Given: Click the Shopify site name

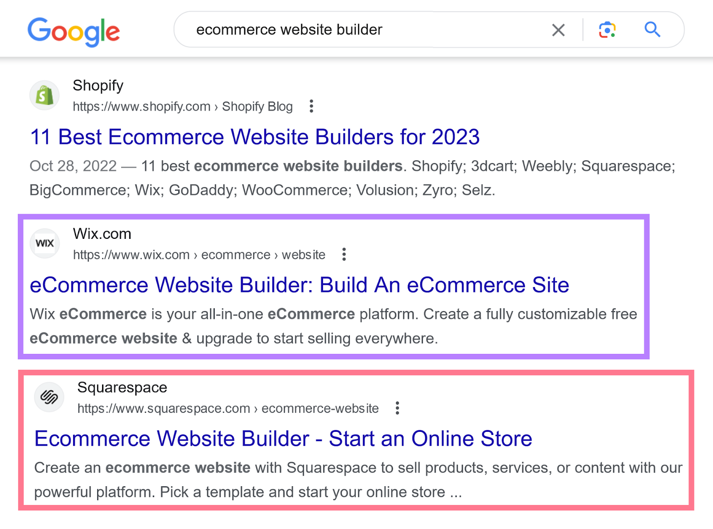Looking at the screenshot, I should point(98,86).
